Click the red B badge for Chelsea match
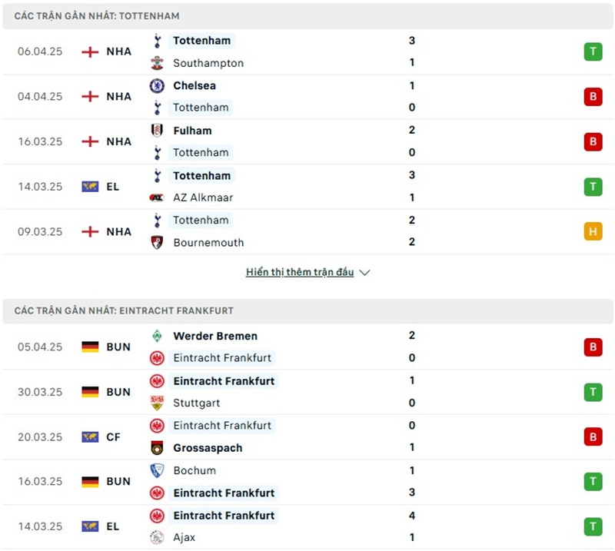 coord(592,97)
